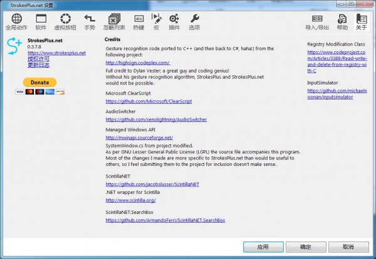Viewport: 376px width, 259px height.
Task: Open the 全局动作 globe icon section
Action: [x=16, y=22]
